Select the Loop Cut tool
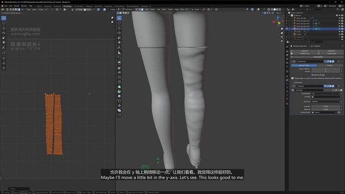The height and width of the screenshot is (194, 345). pyautogui.click(x=119, y=78)
